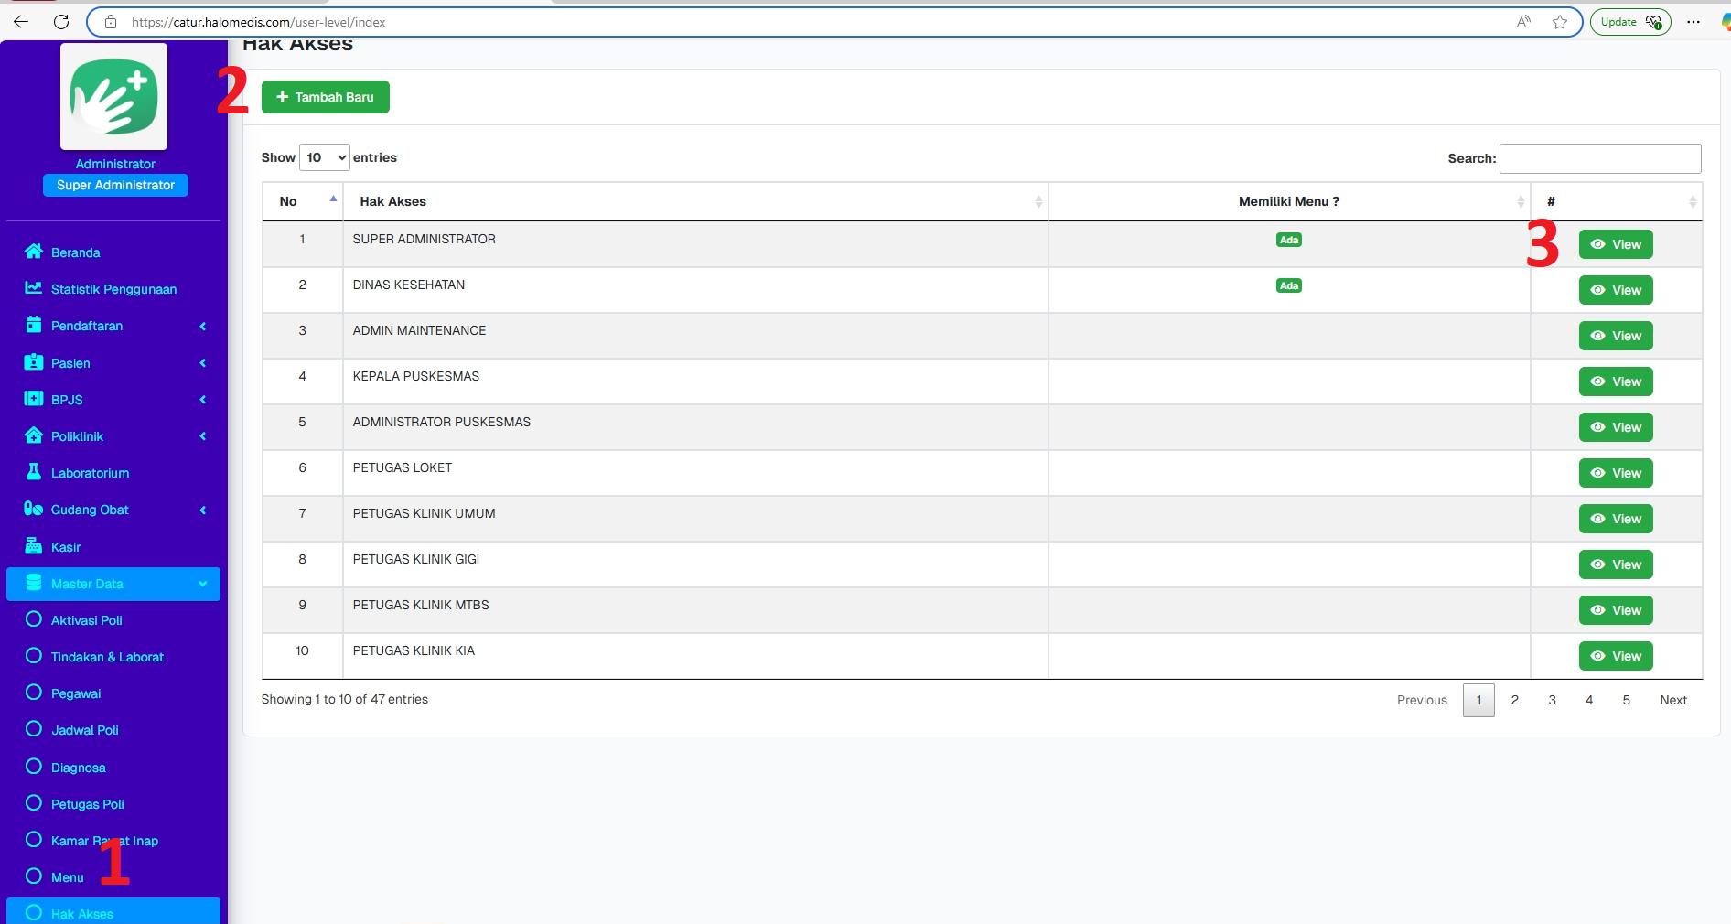This screenshot has height=924, width=1731.
Task: Open the Kasir cash register icon
Action: point(34,546)
